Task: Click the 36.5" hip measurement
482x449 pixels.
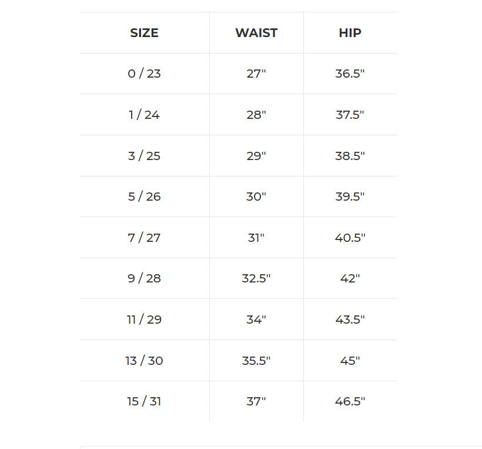Action: [350, 74]
